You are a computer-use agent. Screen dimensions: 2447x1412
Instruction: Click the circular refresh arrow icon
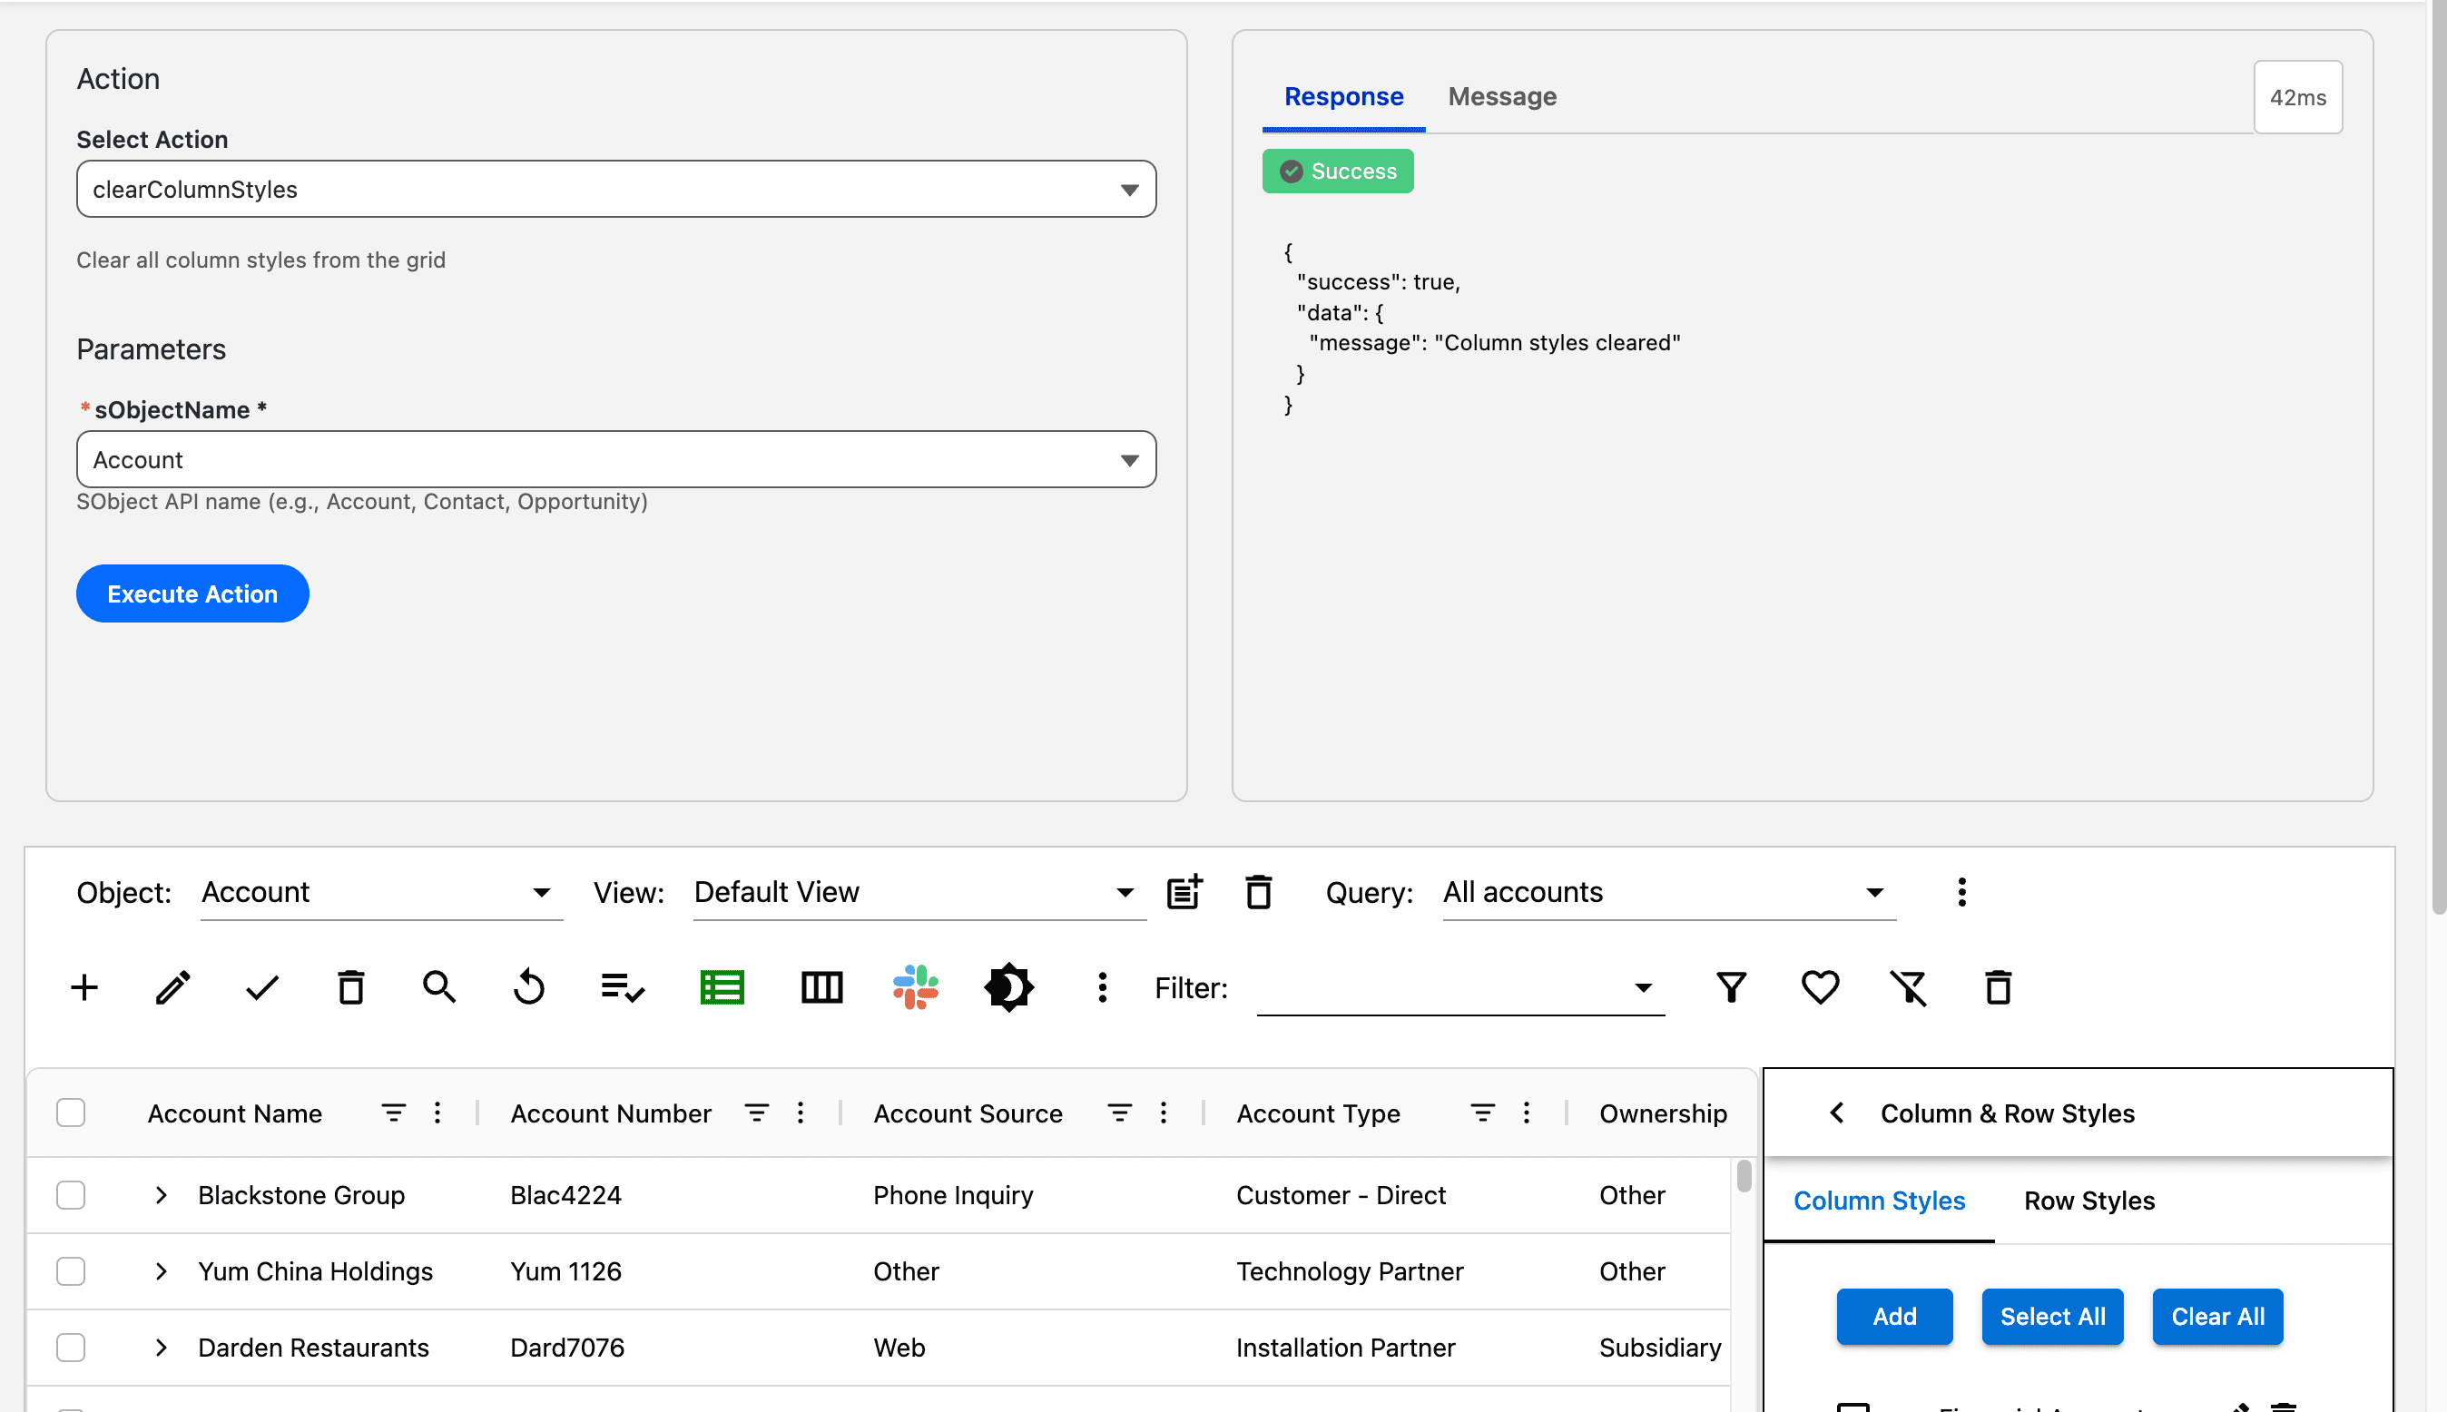click(x=528, y=987)
